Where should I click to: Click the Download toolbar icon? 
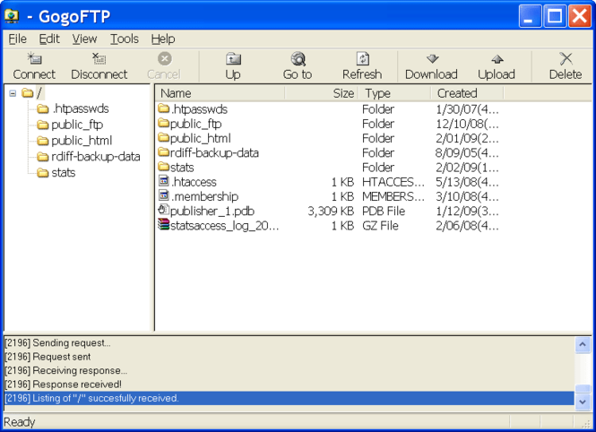[x=432, y=59]
